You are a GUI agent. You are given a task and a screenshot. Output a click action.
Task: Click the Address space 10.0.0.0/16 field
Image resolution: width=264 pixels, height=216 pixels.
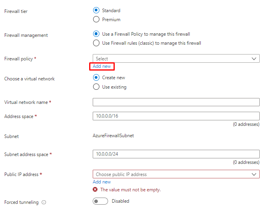point(176,116)
